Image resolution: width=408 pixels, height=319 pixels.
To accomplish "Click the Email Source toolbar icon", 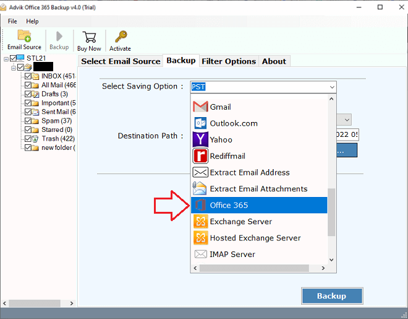I will [24, 36].
